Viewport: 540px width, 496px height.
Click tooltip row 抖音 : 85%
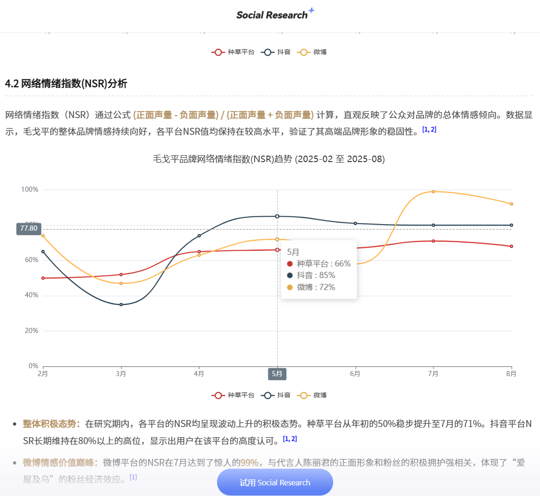(311, 275)
